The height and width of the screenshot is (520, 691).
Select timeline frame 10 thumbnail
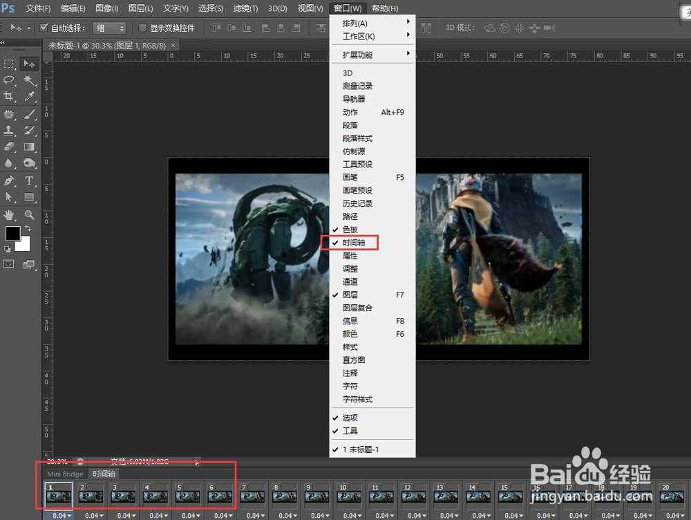pos(349,497)
